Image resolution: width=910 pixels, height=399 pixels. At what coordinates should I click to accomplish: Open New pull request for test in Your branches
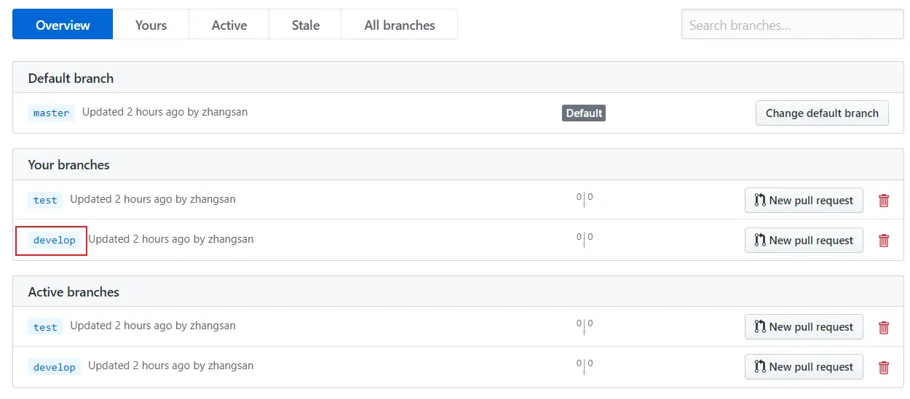[x=804, y=201]
